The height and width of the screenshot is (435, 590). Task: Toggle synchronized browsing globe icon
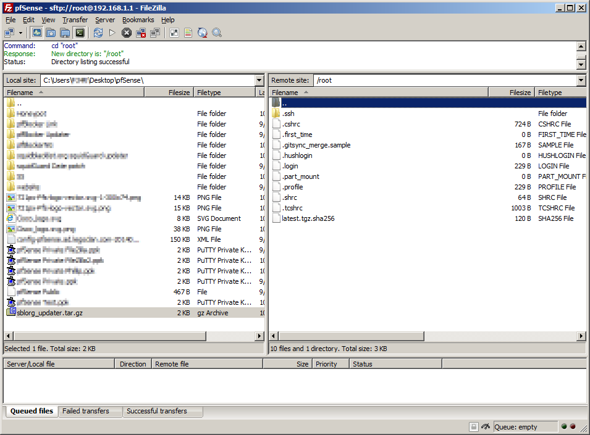tap(203, 33)
